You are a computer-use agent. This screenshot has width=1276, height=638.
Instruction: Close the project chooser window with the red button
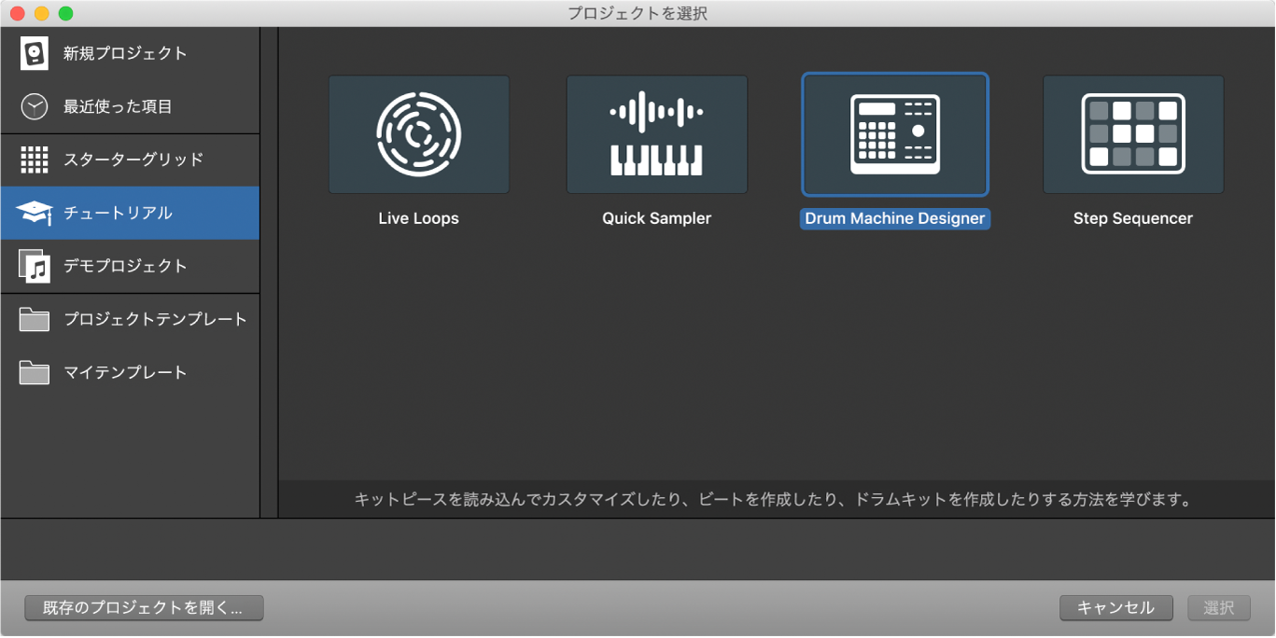coord(18,13)
